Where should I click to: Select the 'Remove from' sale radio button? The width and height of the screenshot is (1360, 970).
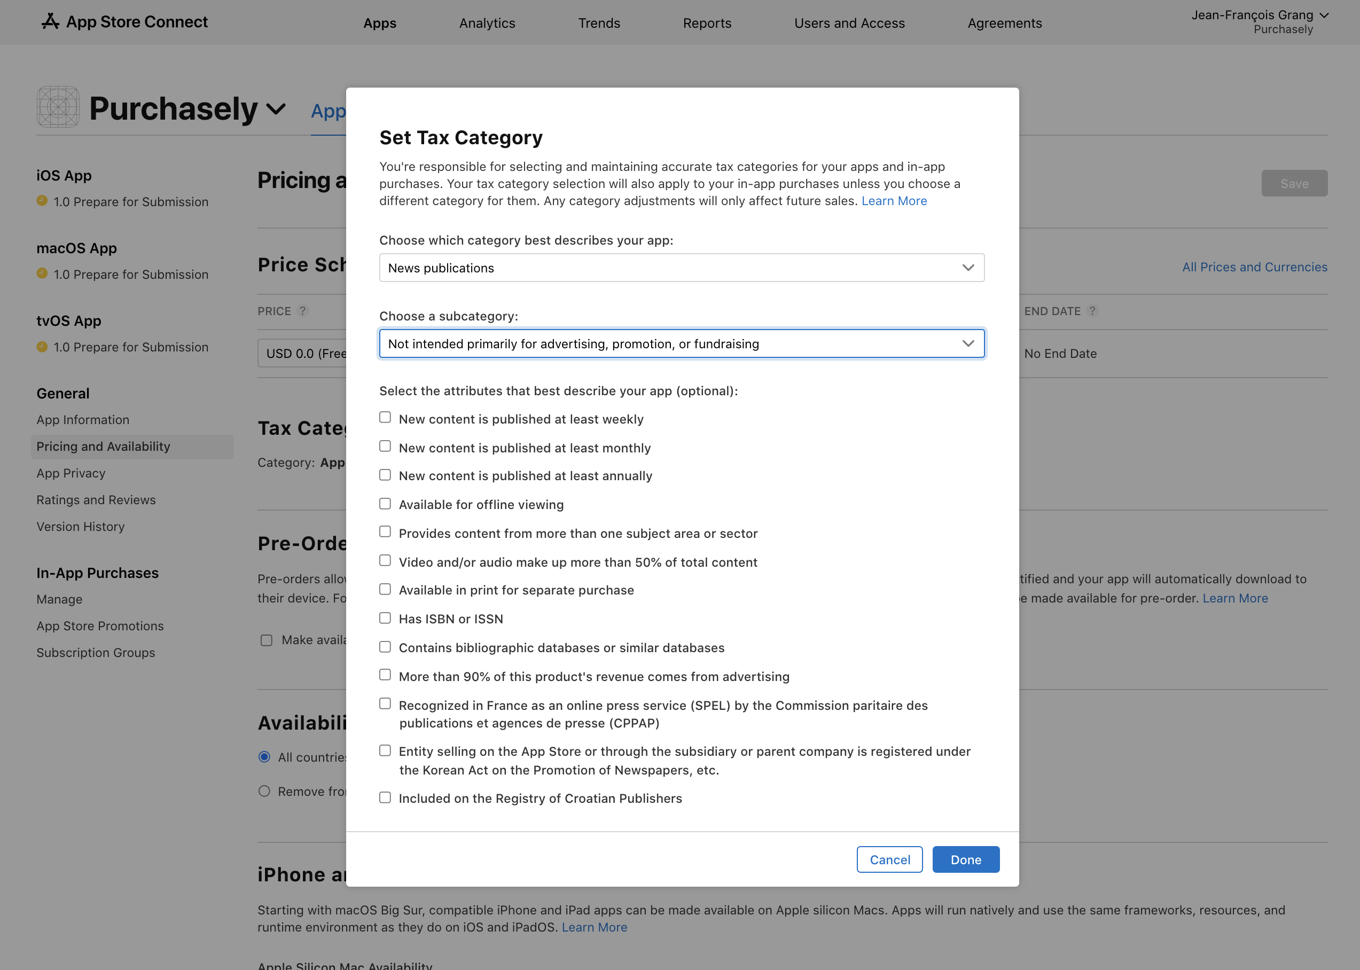[x=264, y=791]
